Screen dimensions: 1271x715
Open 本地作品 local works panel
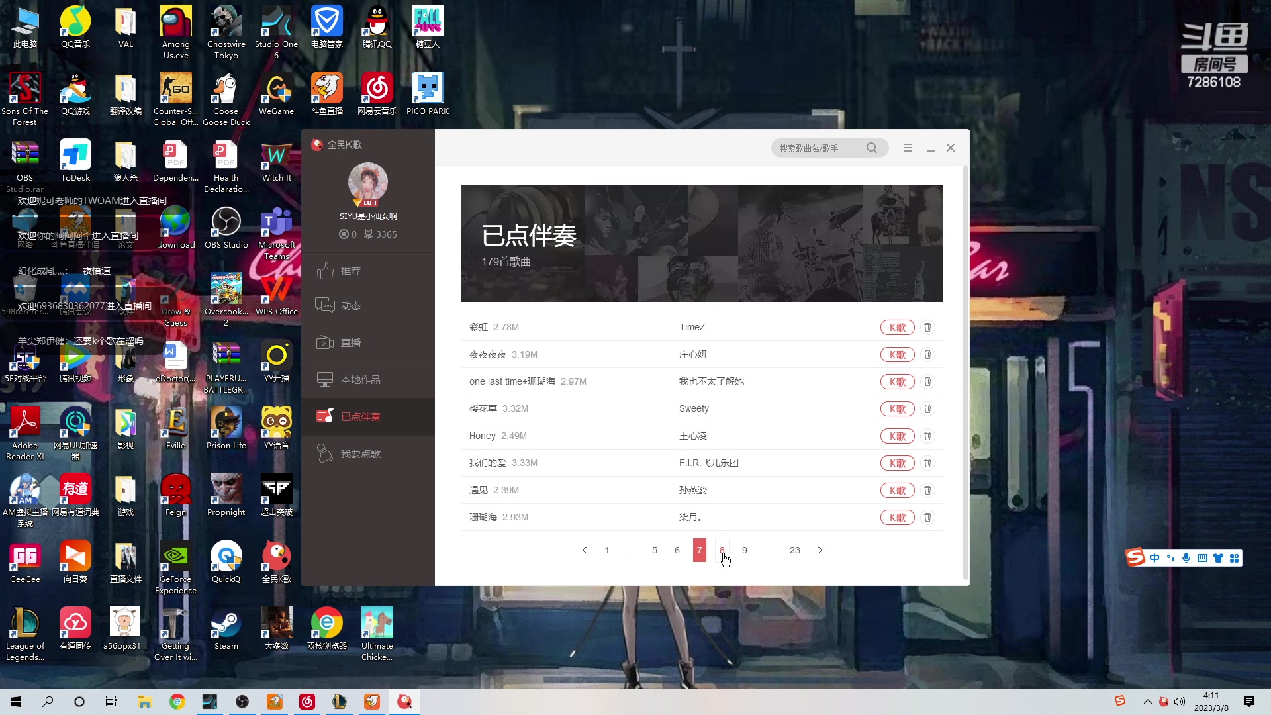tap(325, 379)
